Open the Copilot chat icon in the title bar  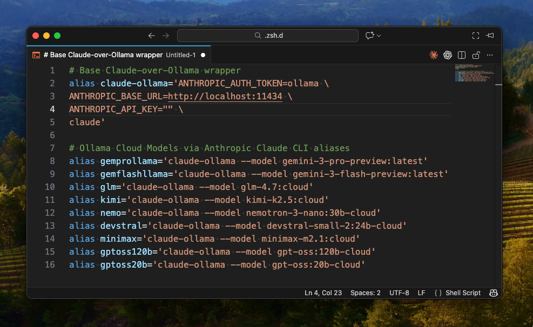pos(369,36)
